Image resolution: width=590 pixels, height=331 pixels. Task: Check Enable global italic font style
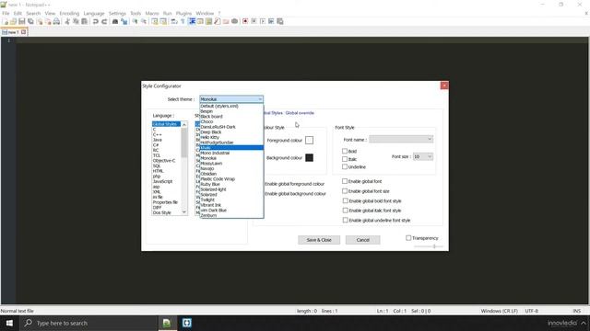(345, 211)
